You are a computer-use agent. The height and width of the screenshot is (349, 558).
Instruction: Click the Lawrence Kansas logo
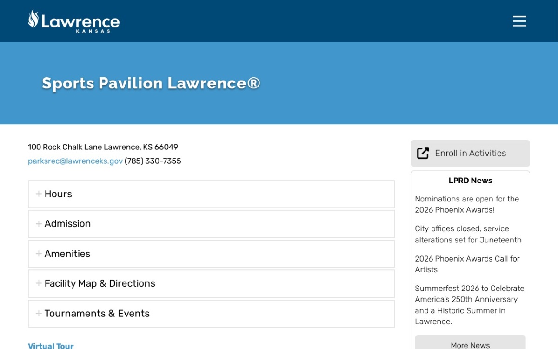[73, 21]
